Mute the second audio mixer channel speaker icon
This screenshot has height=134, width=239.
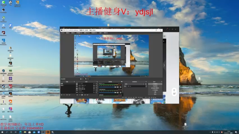[118, 93]
